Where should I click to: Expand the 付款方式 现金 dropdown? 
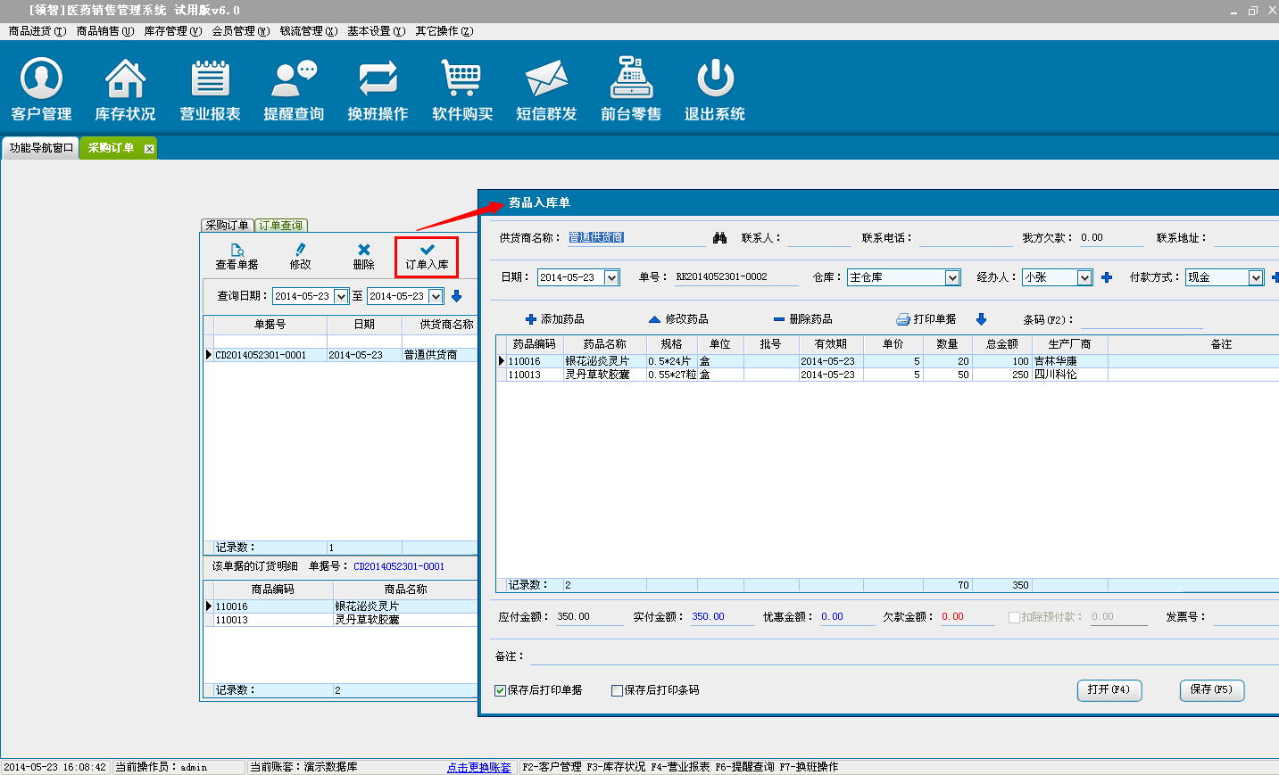tap(1256, 277)
